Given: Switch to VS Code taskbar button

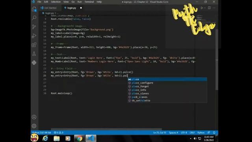Looking at the screenshot, I should point(91,138).
